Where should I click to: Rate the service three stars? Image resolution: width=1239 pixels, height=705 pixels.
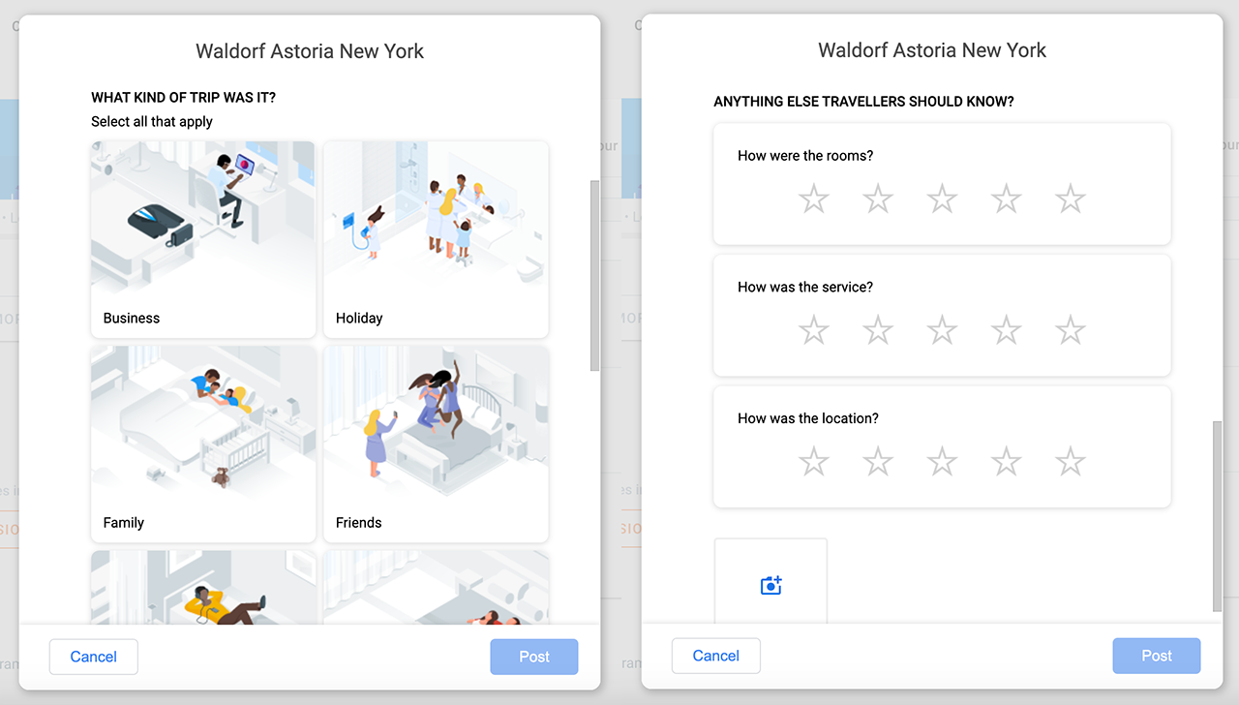(x=942, y=331)
